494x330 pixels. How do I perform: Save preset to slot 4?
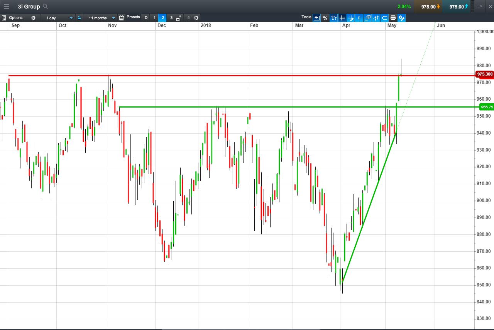click(x=178, y=18)
